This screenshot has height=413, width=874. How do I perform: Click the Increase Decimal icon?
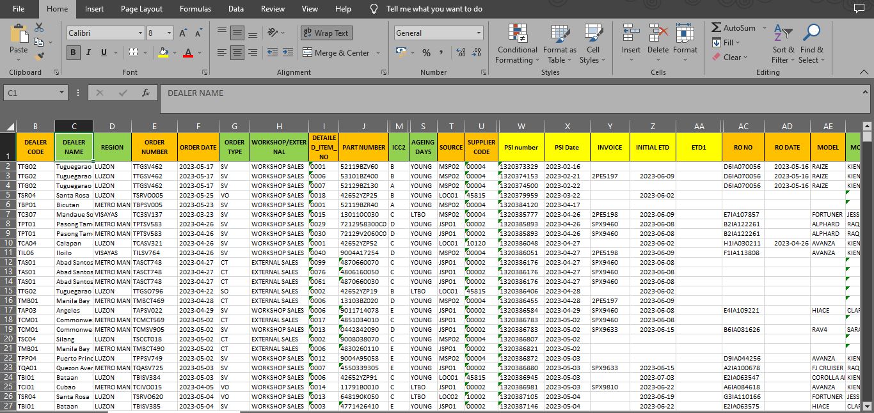[459, 52]
